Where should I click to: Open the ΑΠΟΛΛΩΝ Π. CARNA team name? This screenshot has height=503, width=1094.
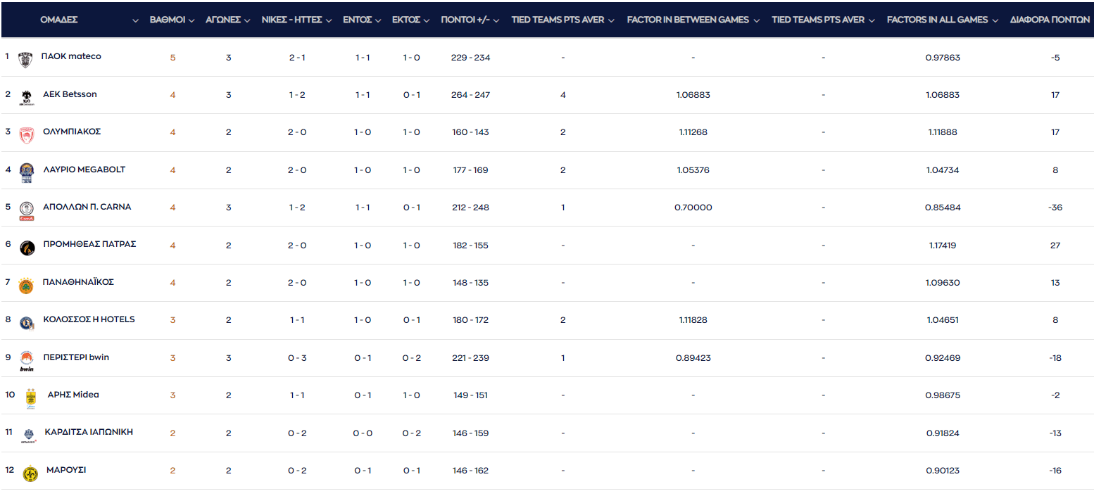click(x=87, y=207)
